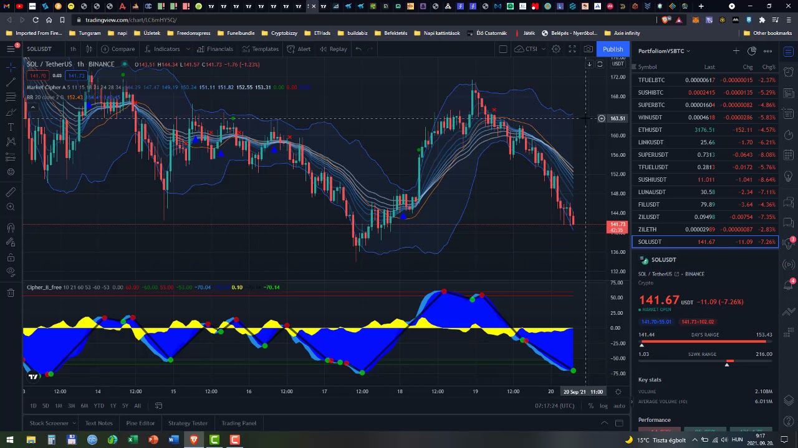Toggle the flagged symbols column header
The width and height of the screenshot is (798, 448).
click(x=634, y=67)
